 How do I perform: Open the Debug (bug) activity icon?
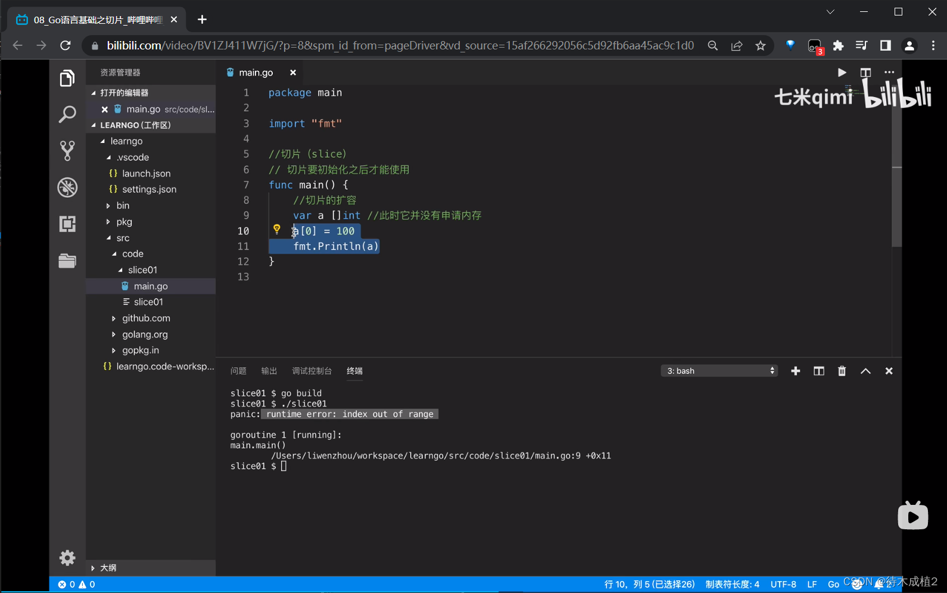pos(67,188)
